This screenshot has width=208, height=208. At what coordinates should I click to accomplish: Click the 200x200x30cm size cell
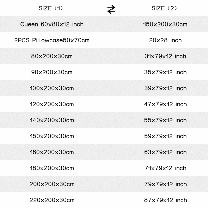[52, 184]
